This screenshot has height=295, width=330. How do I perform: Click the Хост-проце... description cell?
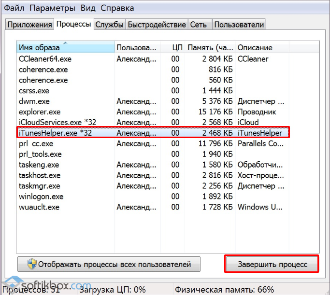[261, 175]
